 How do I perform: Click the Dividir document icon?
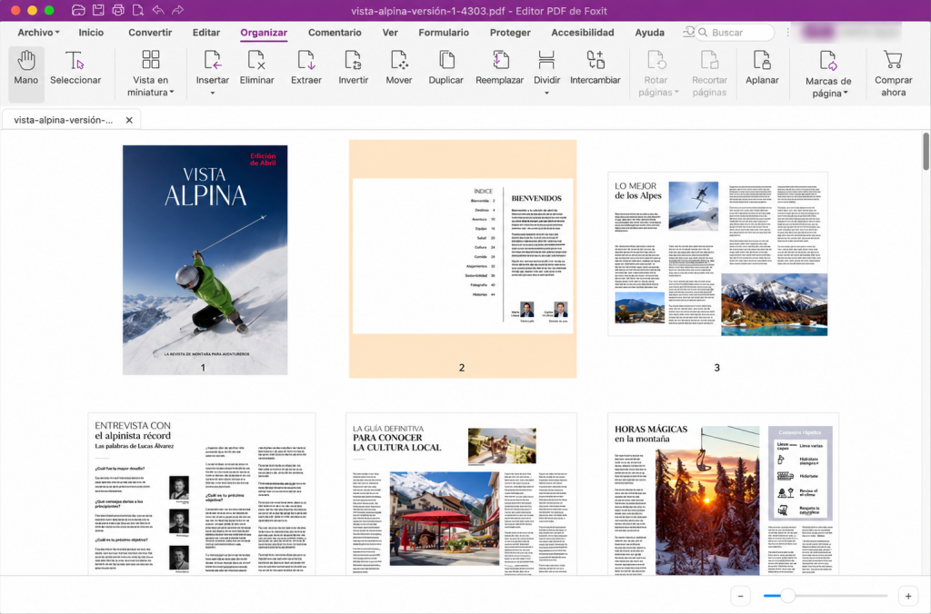click(x=546, y=61)
